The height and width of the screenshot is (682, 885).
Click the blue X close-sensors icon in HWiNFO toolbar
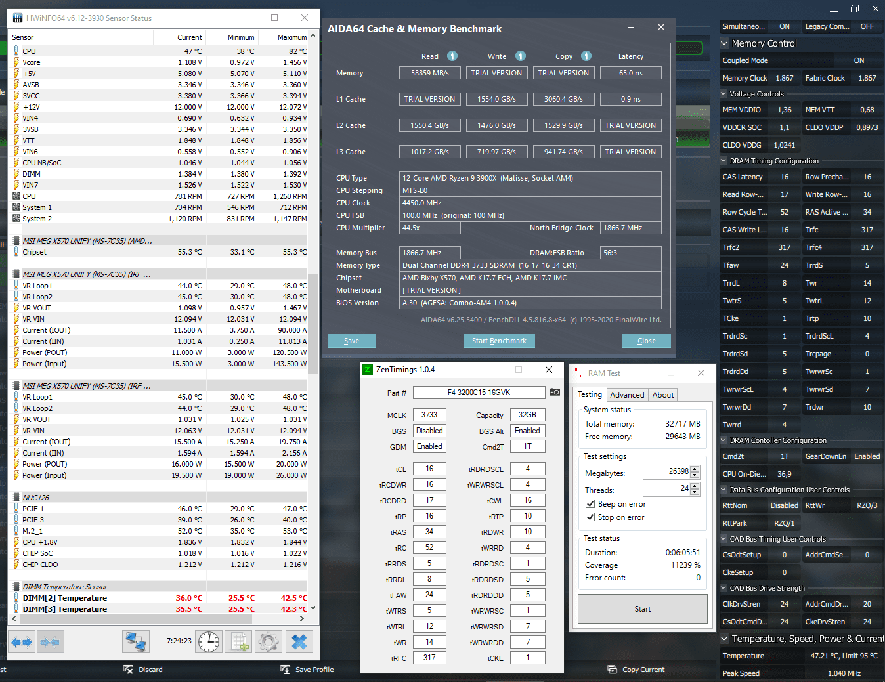(299, 642)
